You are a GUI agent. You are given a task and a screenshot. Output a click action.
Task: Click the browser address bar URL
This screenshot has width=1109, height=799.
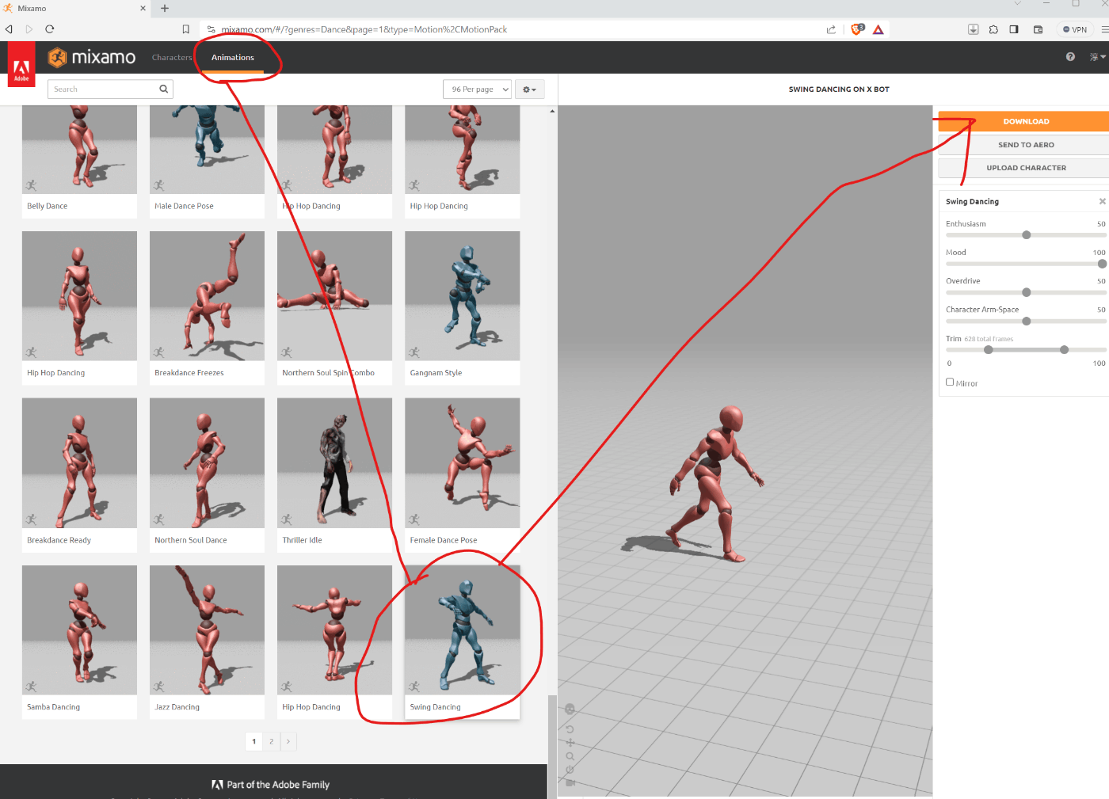click(364, 29)
